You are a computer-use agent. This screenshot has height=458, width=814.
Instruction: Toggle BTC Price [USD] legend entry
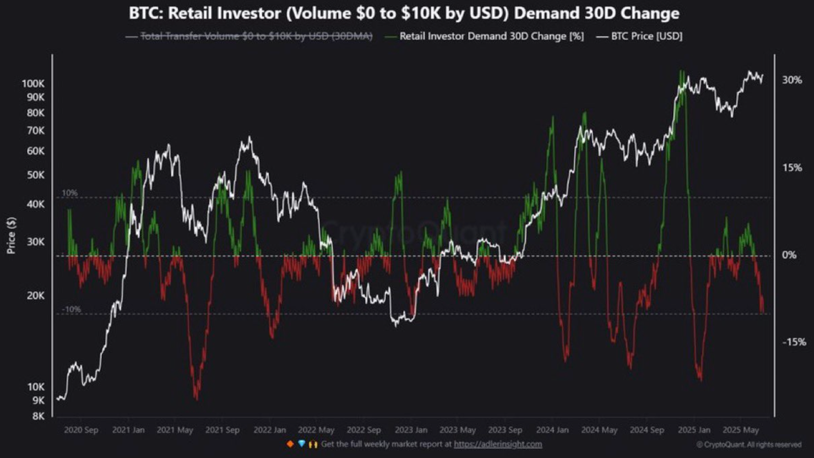639,36
